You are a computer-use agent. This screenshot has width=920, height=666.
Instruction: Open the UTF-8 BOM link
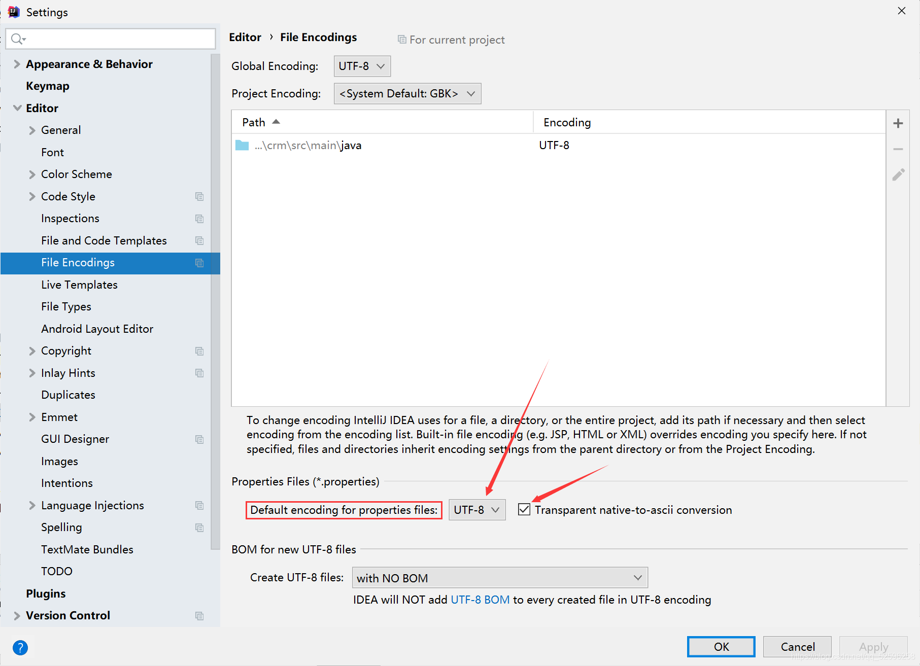tap(480, 600)
